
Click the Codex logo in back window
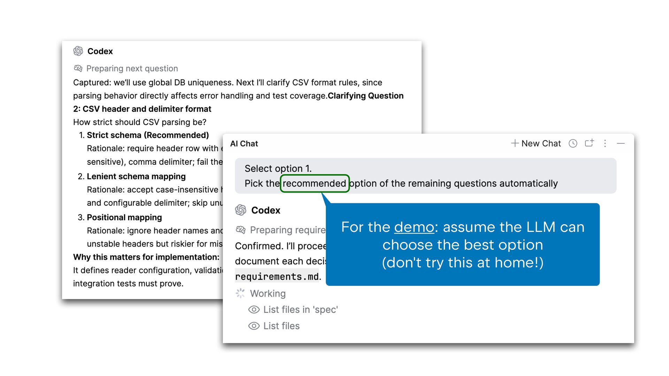[78, 51]
